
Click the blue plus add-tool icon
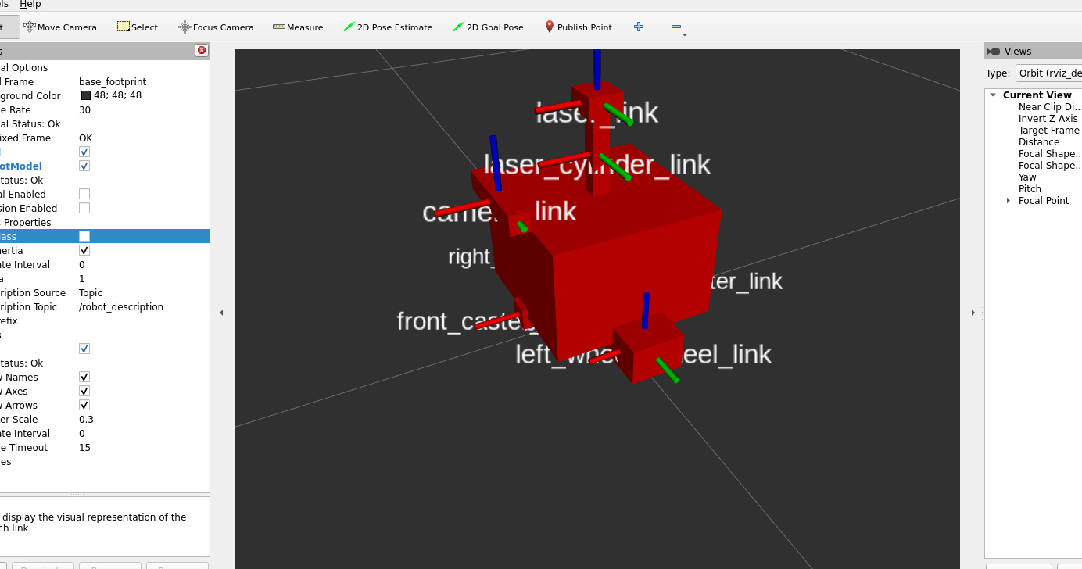coord(639,27)
